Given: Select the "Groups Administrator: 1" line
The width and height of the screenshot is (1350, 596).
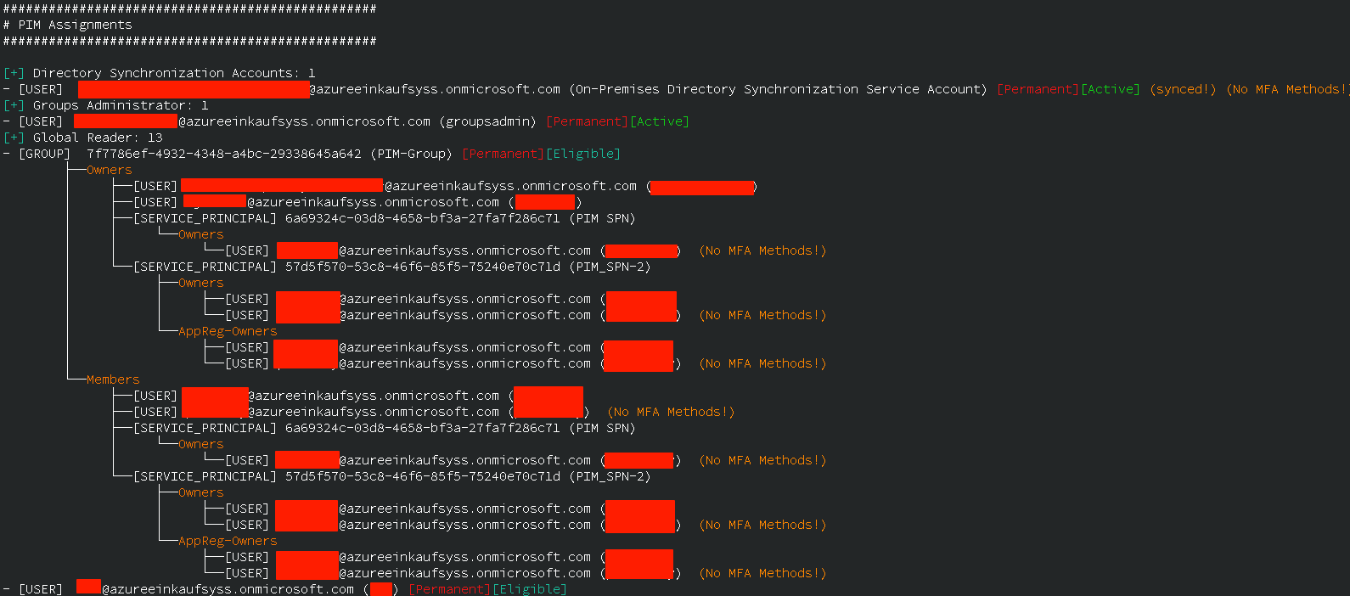Looking at the screenshot, I should click(106, 105).
